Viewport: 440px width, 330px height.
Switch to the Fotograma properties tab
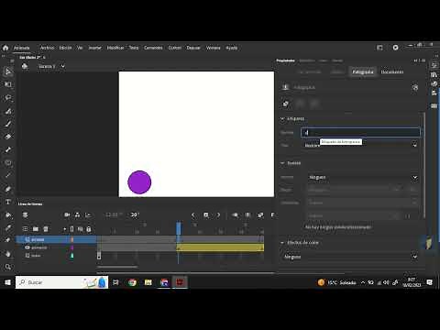tap(363, 71)
